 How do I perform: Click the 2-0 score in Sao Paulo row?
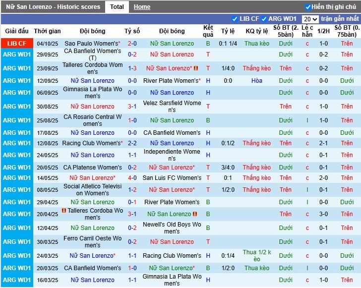point(132,44)
